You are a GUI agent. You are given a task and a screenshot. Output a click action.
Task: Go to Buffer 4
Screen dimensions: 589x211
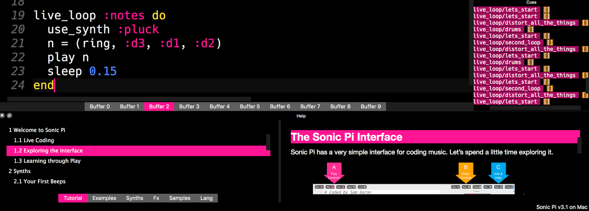click(220, 107)
